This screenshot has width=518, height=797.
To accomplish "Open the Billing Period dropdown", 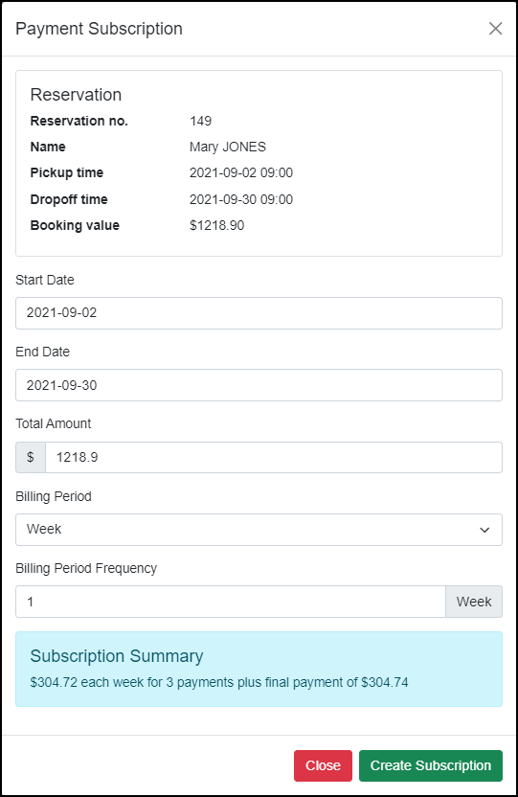I will (x=259, y=530).
